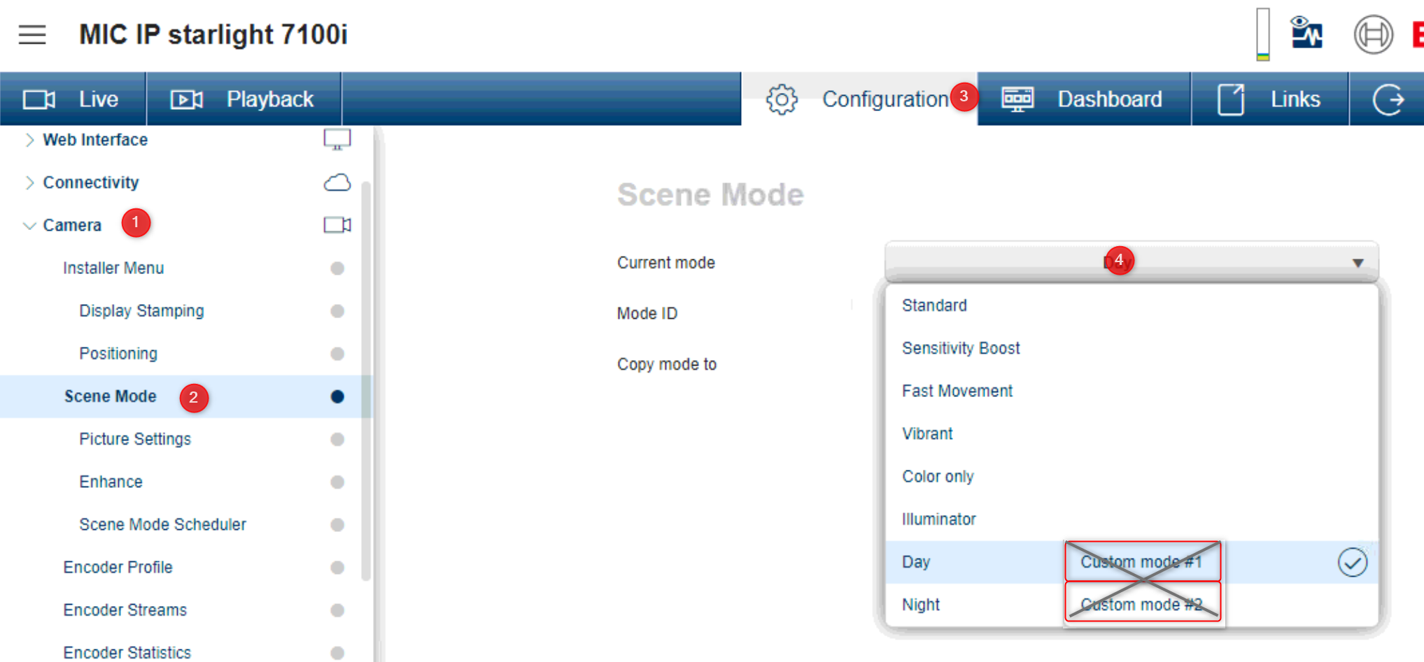Screen dimensions: 1424x662
Task: Open Enhance settings page
Action: pyautogui.click(x=111, y=482)
